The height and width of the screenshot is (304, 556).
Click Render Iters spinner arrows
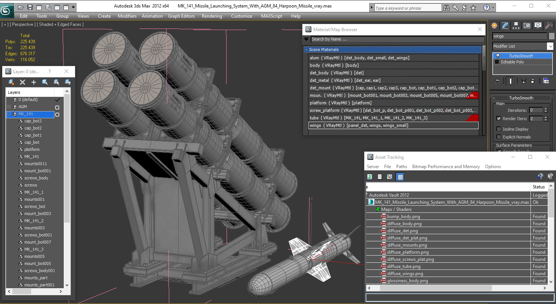click(546, 119)
